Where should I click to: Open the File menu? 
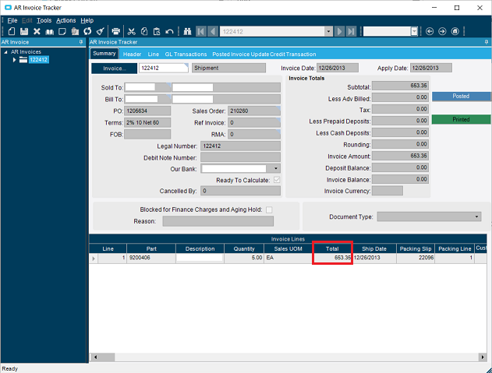(12, 20)
